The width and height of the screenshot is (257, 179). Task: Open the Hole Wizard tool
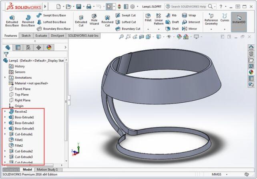click(x=94, y=21)
